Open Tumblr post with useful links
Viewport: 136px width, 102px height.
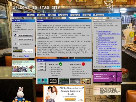click(x=109, y=35)
